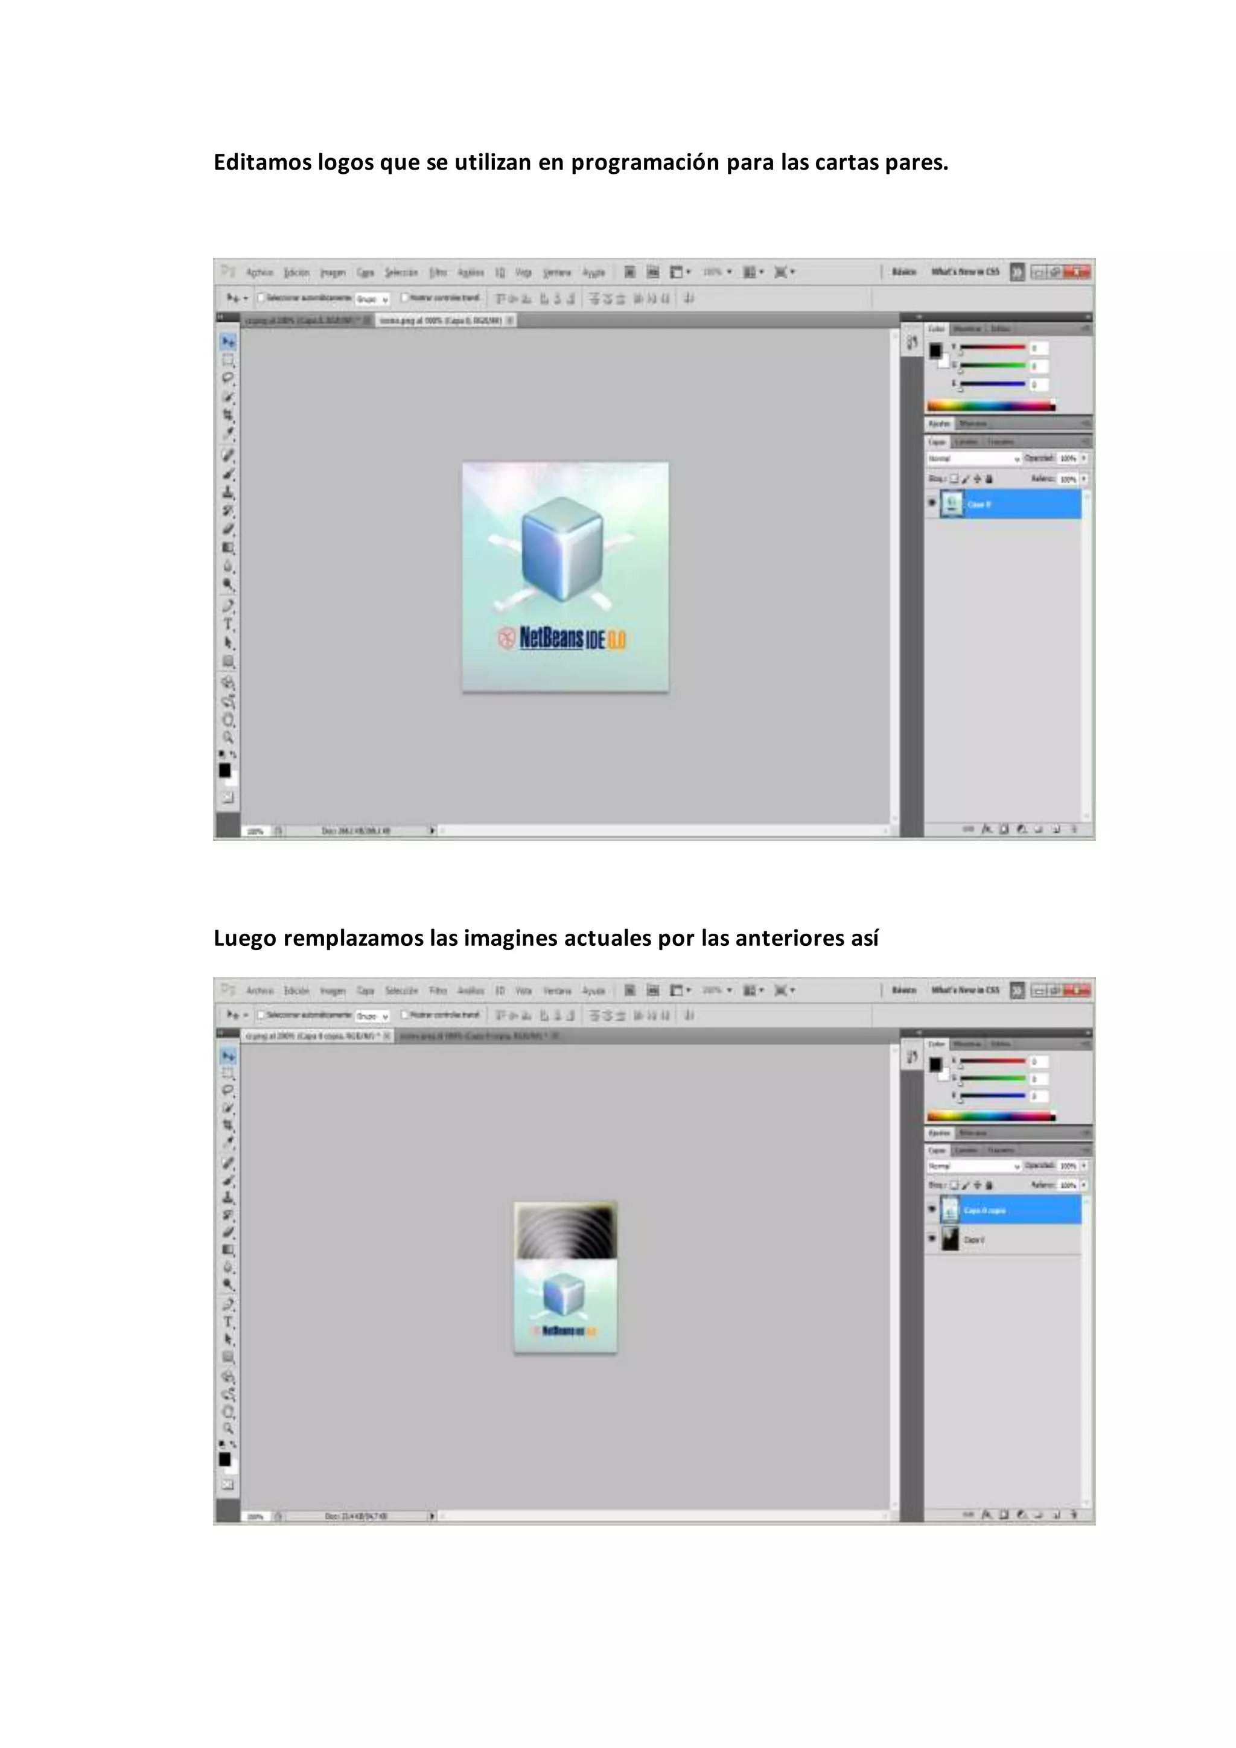Toggle 'Seleccionar automáticamente' checkbox in second screenshot
Screen dimensions: 1236x1748
pyautogui.click(x=261, y=1015)
